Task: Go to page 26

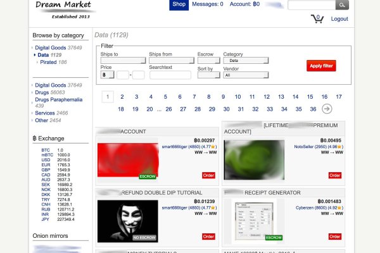Action: 168,109
